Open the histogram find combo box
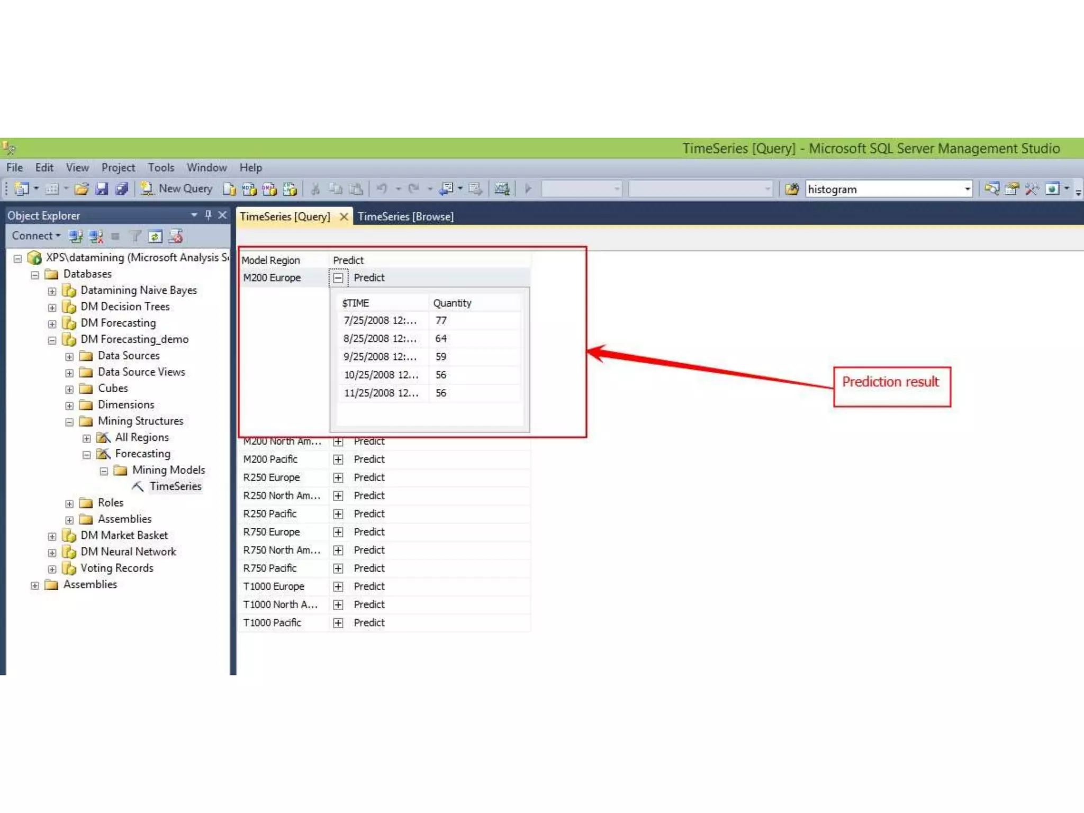 point(967,189)
